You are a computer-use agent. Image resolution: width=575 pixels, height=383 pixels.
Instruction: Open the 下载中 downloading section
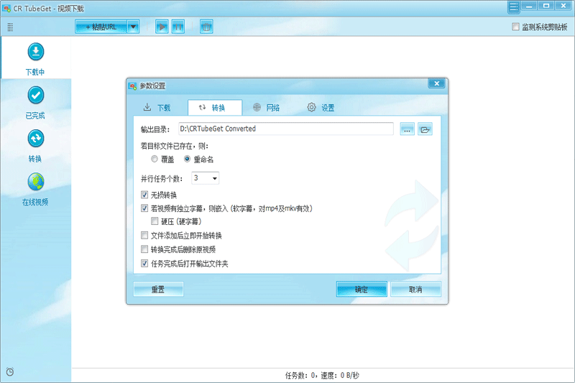coord(35,59)
